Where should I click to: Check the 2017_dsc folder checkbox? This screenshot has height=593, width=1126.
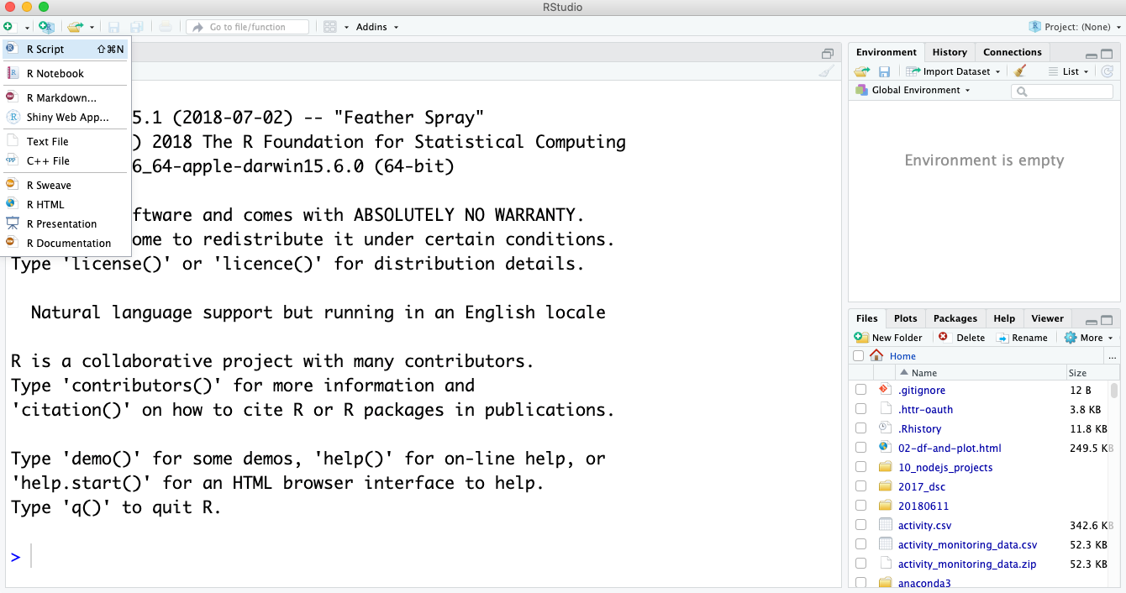coord(860,486)
